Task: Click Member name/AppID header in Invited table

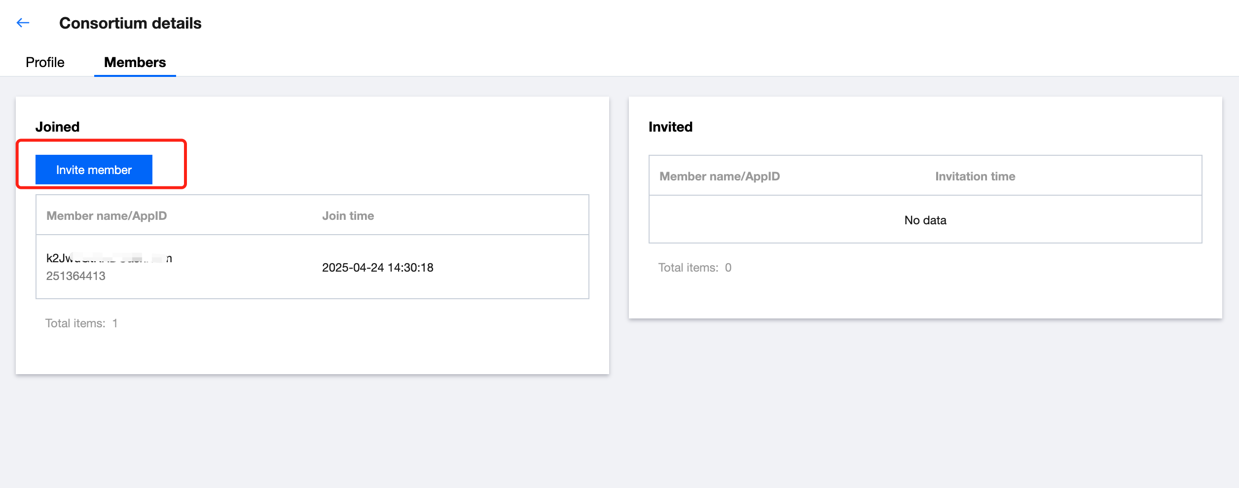Action: click(x=719, y=176)
